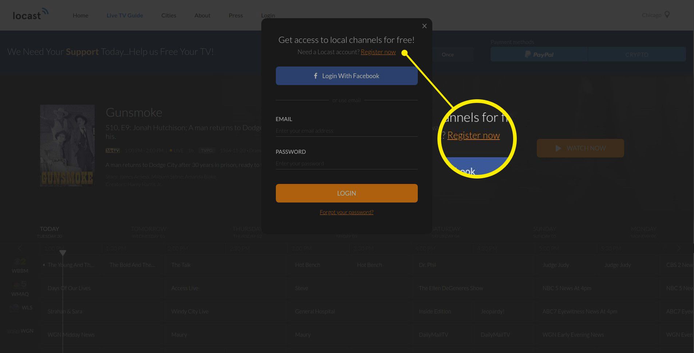Open The Bold And The... listing

(x=132, y=265)
